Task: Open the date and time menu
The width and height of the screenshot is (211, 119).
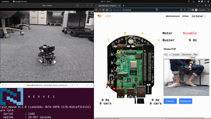Action: coord(105,1)
